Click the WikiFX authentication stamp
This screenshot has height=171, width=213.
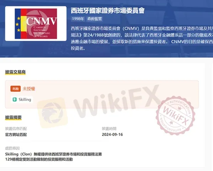(175, 116)
